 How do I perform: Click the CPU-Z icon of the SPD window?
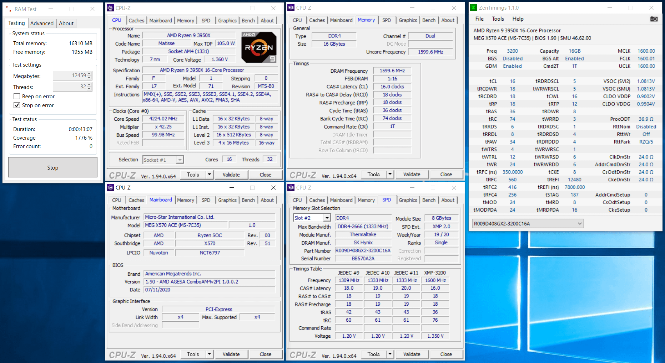(291, 187)
